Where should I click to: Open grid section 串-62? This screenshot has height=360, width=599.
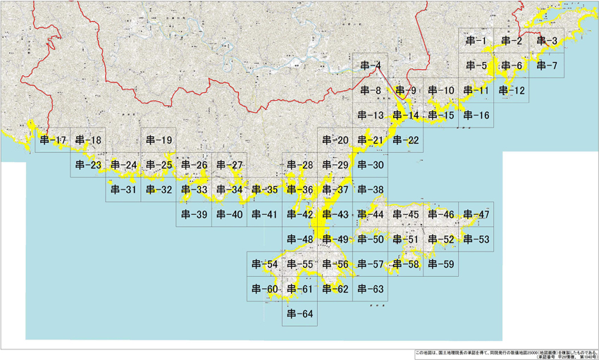[x=335, y=289]
